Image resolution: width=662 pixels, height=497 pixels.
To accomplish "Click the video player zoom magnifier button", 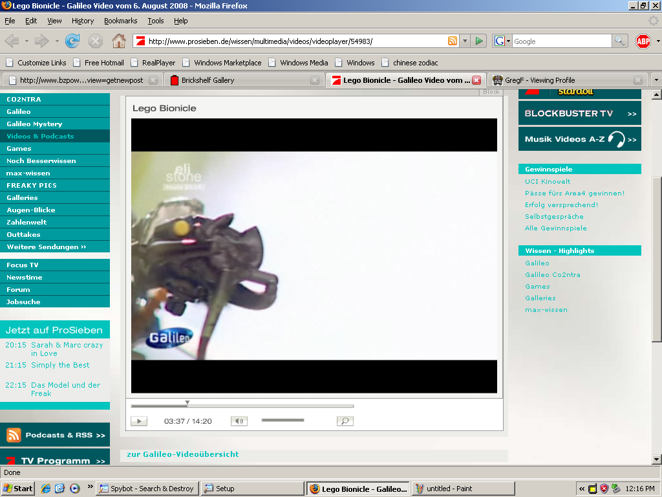I will pos(345,421).
